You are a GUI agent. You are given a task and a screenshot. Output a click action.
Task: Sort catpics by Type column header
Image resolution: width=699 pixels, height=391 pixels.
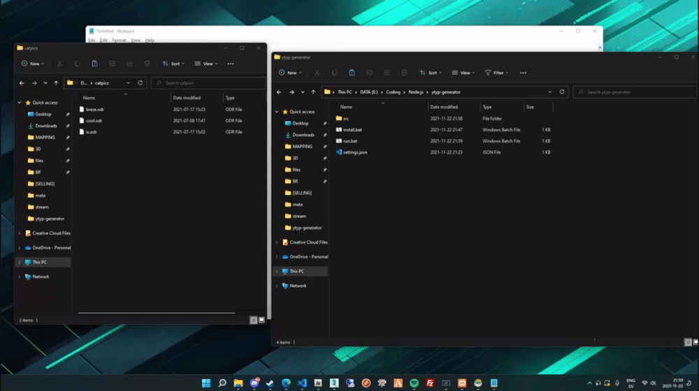tap(243, 98)
